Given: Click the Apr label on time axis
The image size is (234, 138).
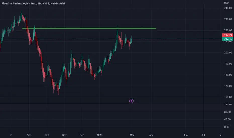Looking at the screenshot, I should 151,135.
